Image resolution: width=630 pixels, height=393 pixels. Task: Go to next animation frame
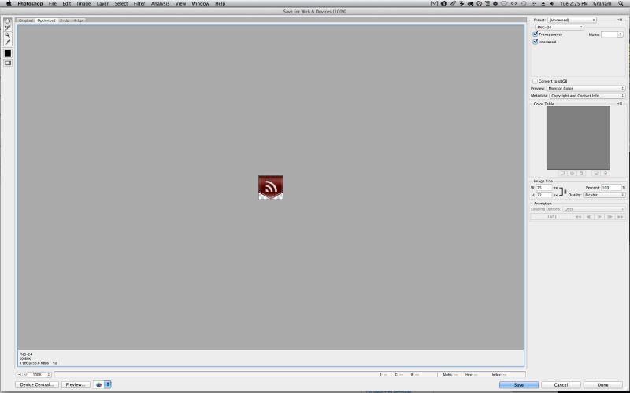610,217
